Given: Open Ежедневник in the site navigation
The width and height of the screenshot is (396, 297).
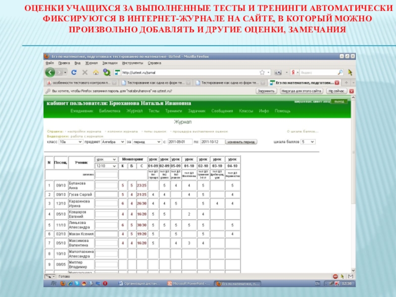Looking at the screenshot, I should click(82, 111).
